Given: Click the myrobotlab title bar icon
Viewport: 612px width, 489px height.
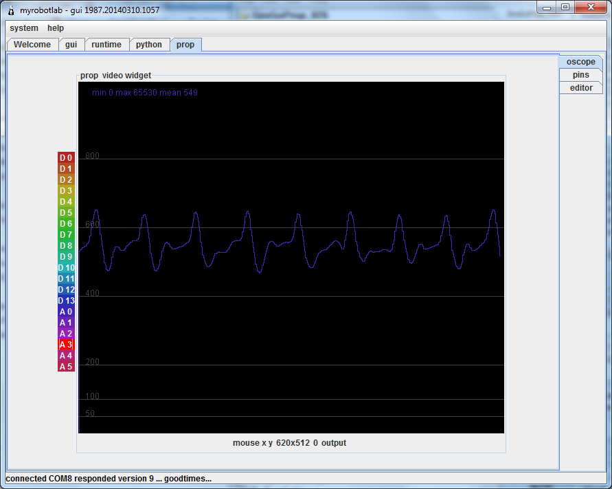Looking at the screenshot, I should pos(11,10).
